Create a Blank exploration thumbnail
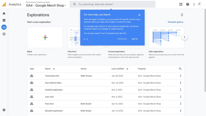Image resolution: width=206 pixels, height=116 pixels. (45, 37)
